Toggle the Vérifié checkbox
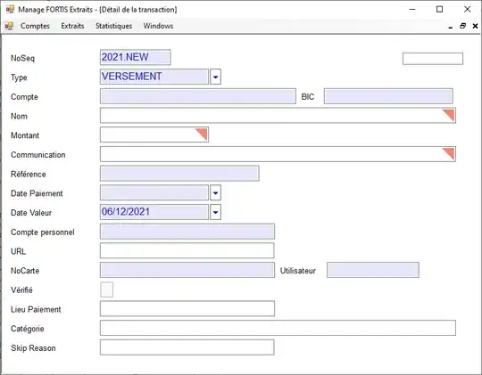482x375 pixels. point(107,289)
